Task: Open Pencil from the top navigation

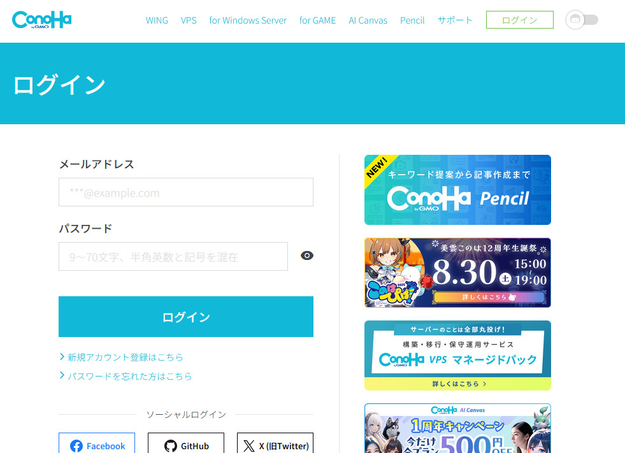Action: pyautogui.click(x=412, y=20)
